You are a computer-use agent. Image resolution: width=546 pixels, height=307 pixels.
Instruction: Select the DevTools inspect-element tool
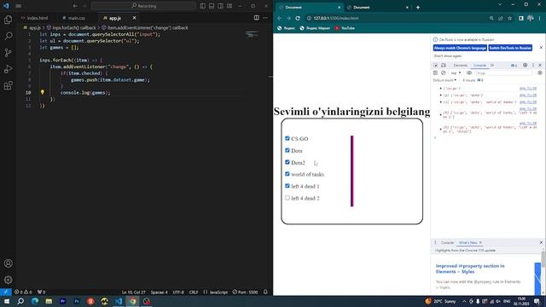(436, 65)
